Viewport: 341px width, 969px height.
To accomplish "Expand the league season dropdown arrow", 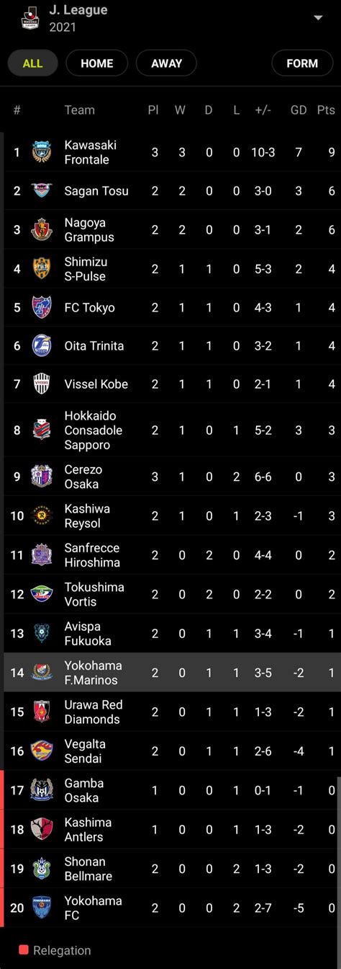I will pos(318,17).
